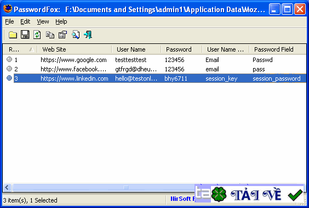Open the View menu
The width and height of the screenshot is (309, 208).
[x=43, y=21]
